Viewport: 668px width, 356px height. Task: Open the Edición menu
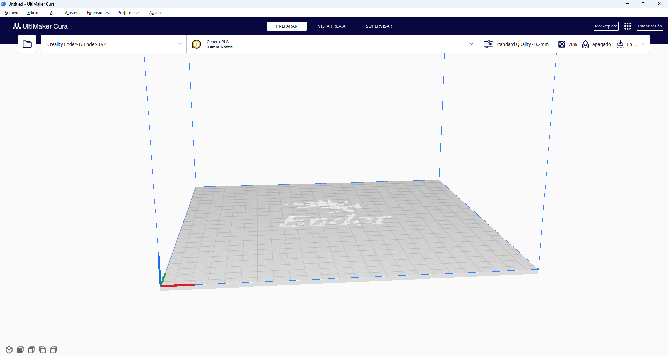coord(34,13)
